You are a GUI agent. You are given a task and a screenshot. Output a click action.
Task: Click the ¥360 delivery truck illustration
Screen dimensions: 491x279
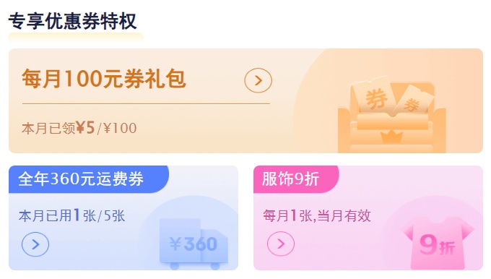point(194,244)
